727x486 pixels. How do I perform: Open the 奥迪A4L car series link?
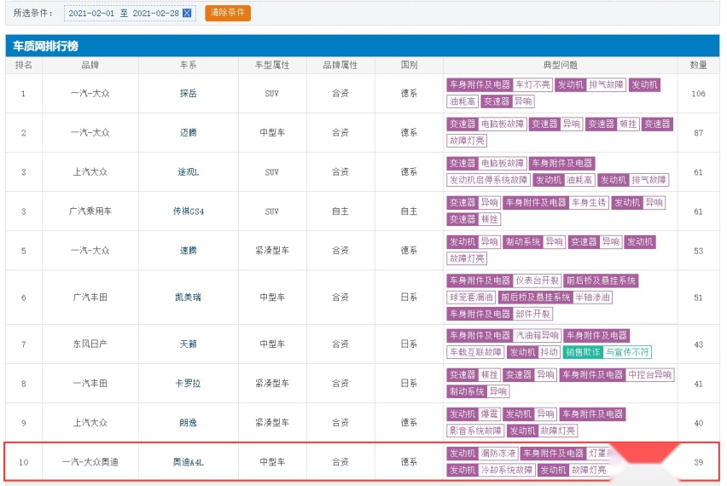click(189, 462)
